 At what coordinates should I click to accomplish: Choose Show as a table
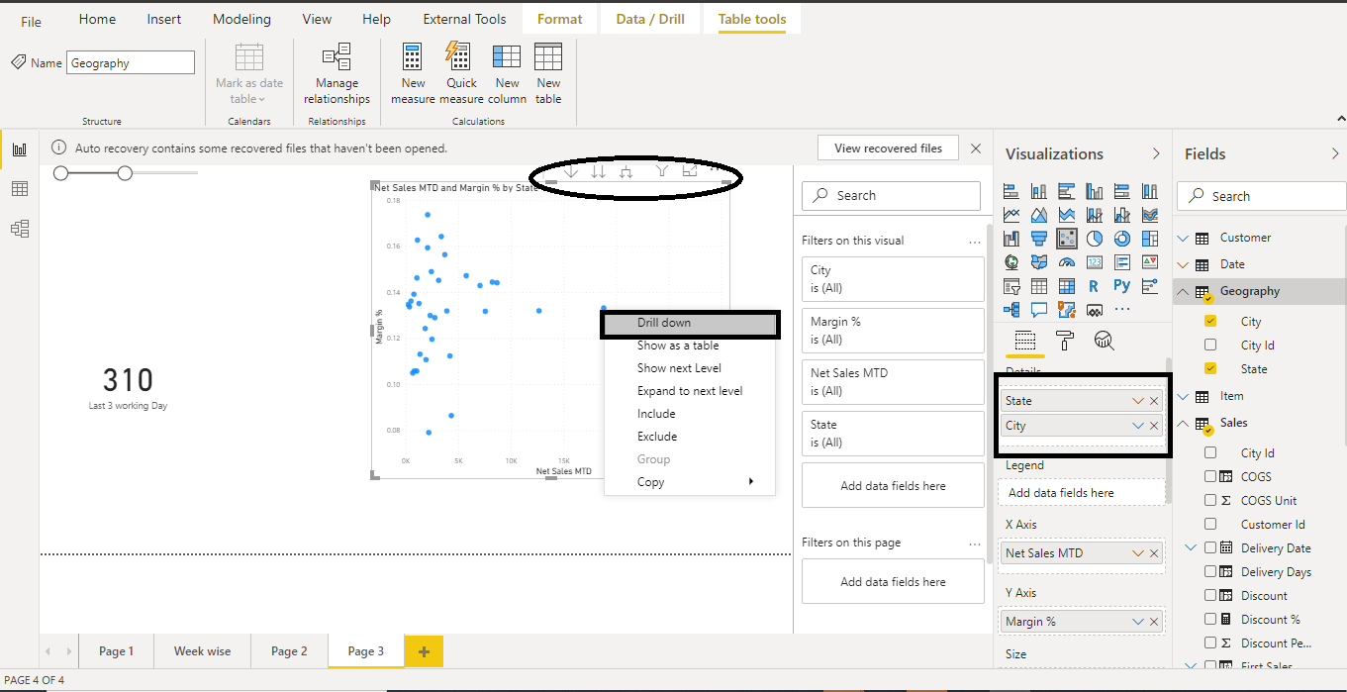[690, 346]
